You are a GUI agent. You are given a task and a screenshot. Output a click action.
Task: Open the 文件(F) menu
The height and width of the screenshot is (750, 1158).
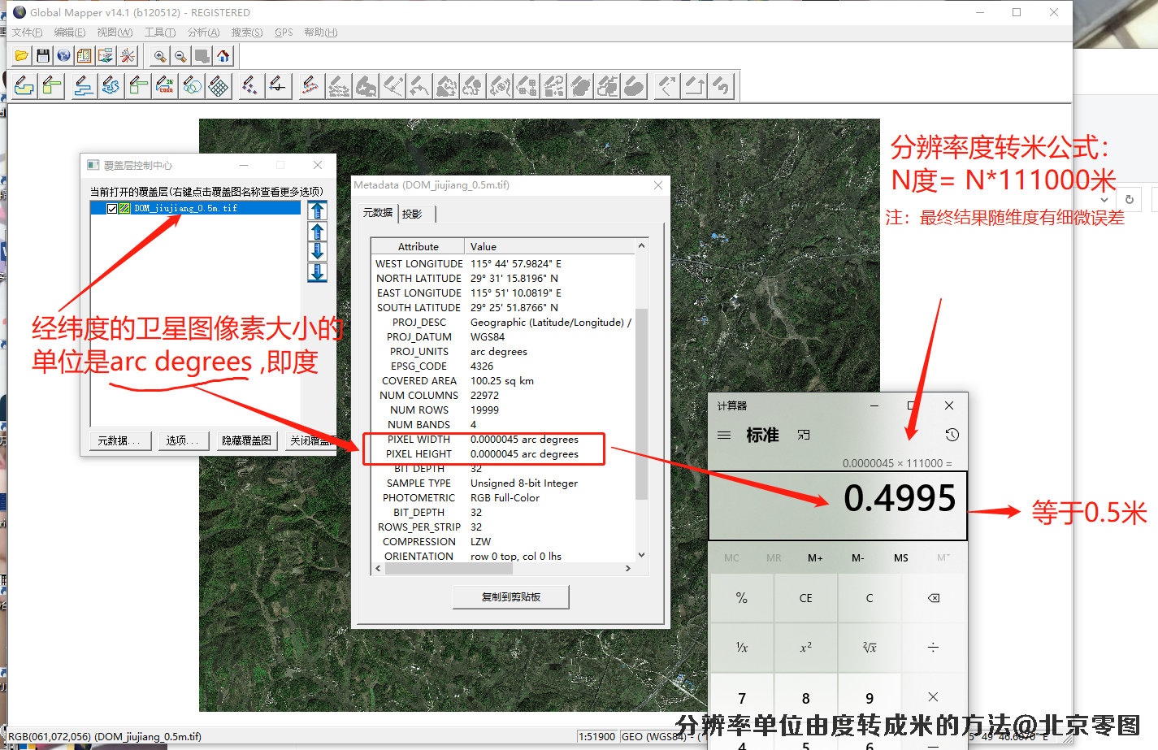coord(27,33)
